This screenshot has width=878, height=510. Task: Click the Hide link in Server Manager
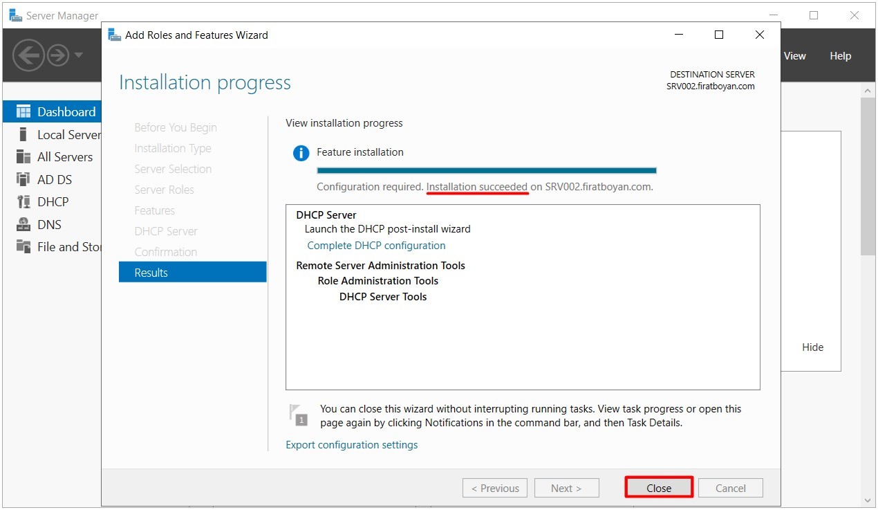click(813, 347)
